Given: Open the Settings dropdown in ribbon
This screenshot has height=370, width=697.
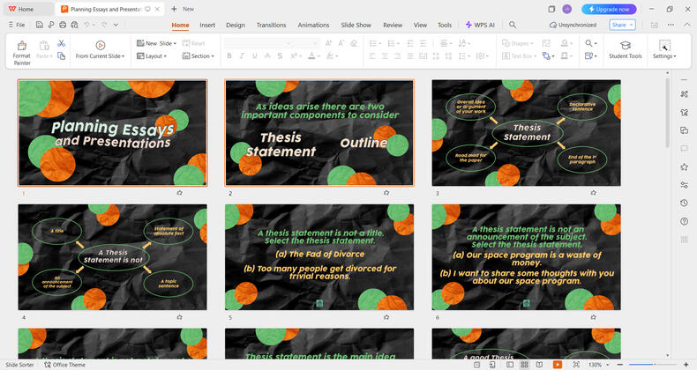Looking at the screenshot, I should pos(664,55).
